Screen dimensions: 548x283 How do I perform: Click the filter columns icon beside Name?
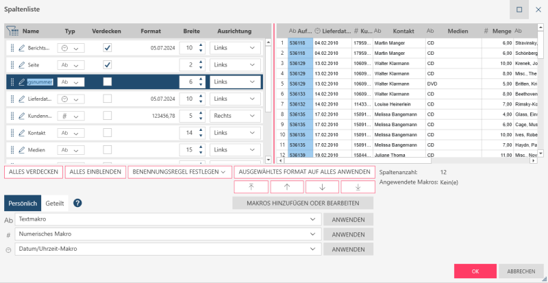[12, 31]
